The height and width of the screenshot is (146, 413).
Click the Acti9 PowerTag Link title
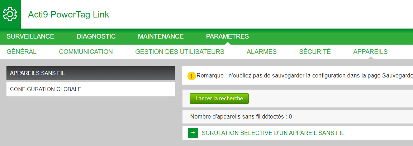pyautogui.click(x=68, y=14)
